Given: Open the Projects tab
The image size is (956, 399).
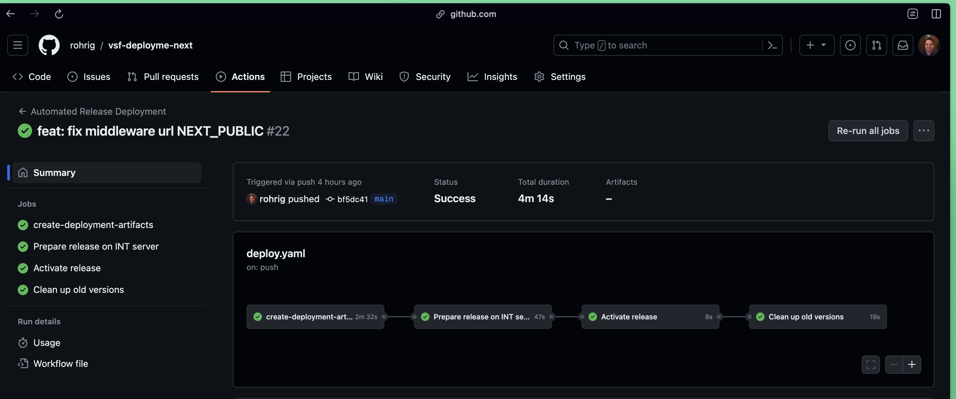Looking at the screenshot, I should 306,77.
